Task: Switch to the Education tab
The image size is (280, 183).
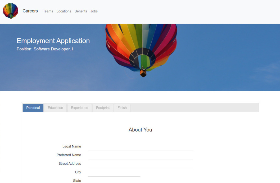Action: [x=55, y=108]
